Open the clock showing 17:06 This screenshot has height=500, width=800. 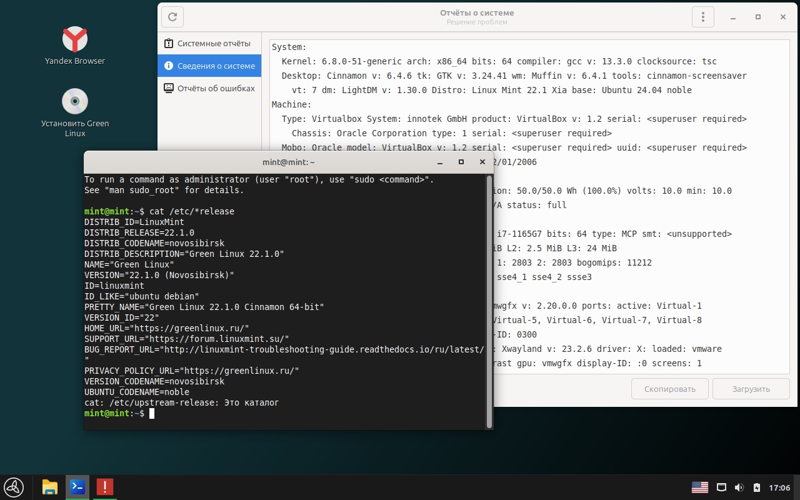779,487
